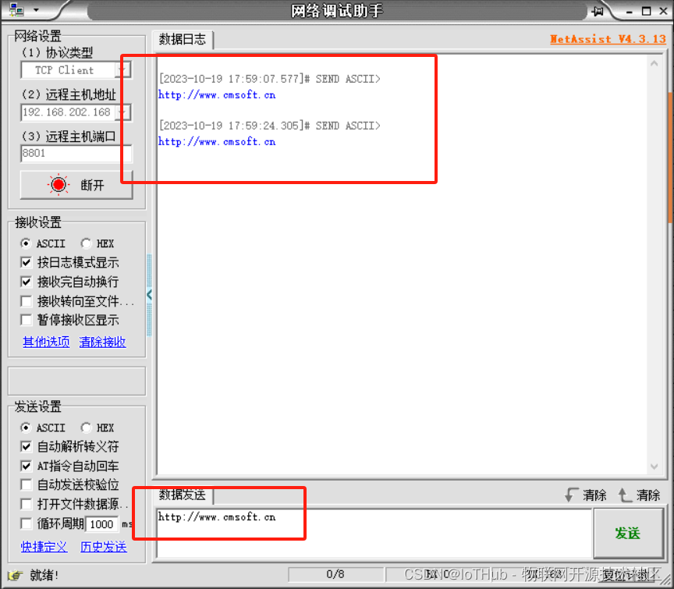Select the HEX radio button under 接收设置
The height and width of the screenshot is (589, 674).
(x=85, y=243)
